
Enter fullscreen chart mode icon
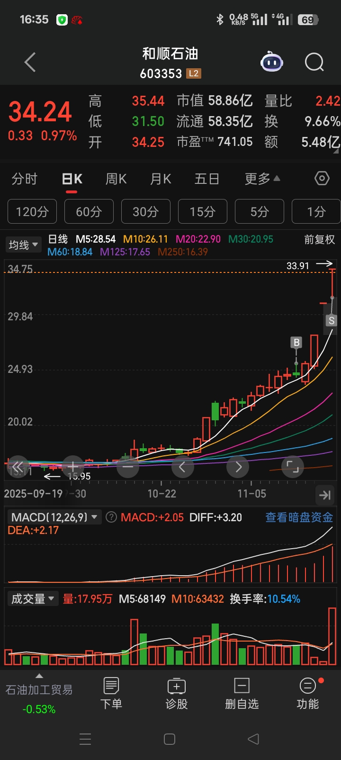(x=293, y=467)
